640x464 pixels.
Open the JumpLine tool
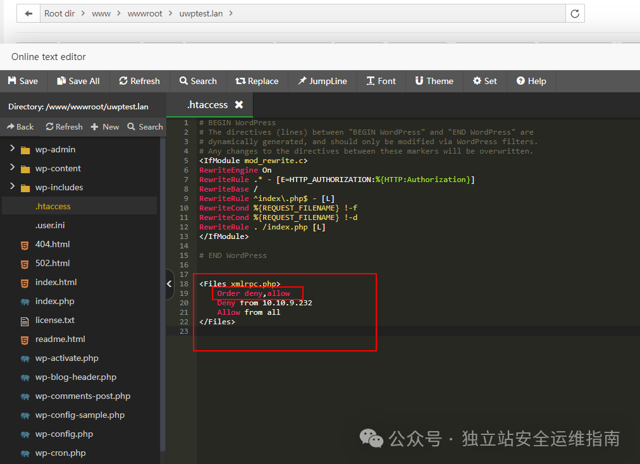[x=322, y=81]
